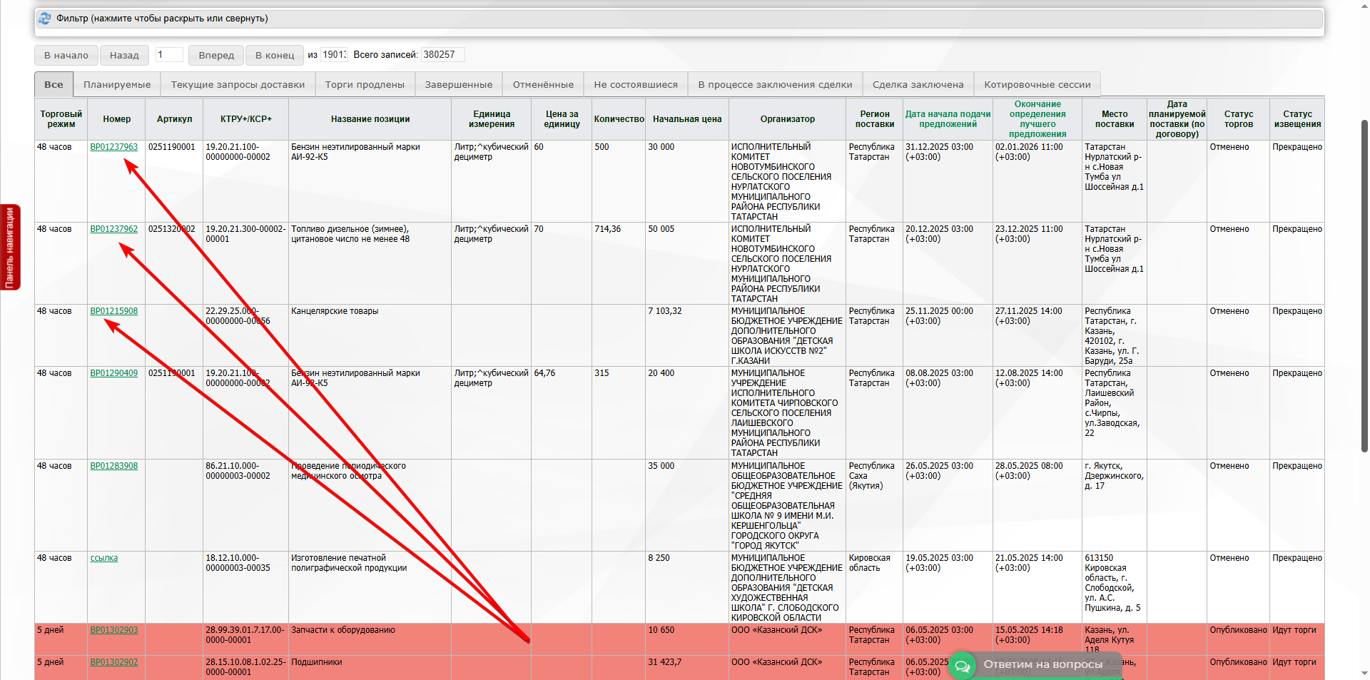Open lot link BP01237963
1370x680 pixels.
(114, 147)
